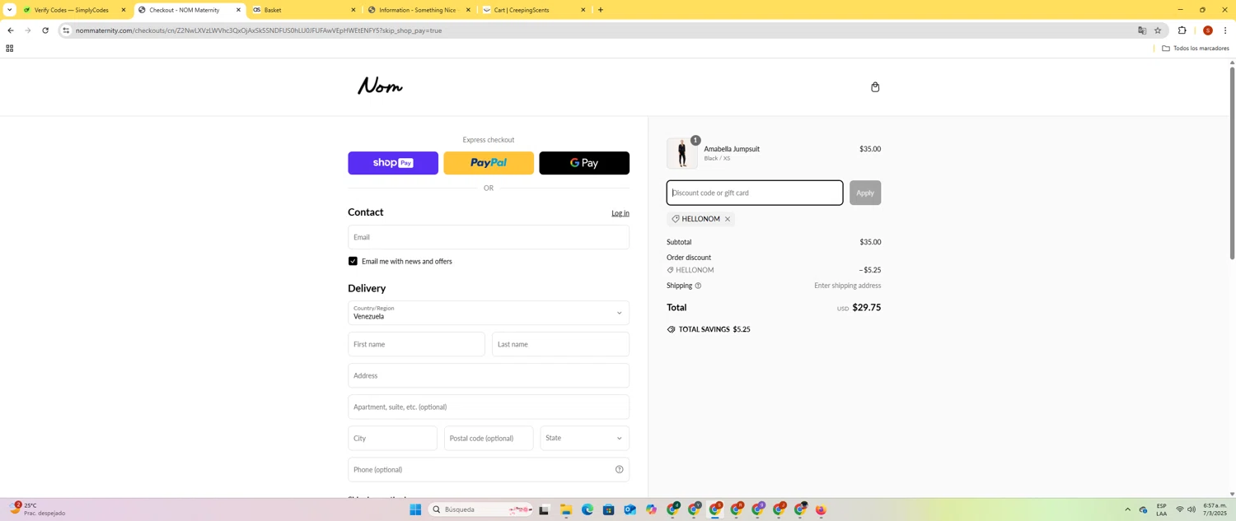Pay with Google Pay button
The height and width of the screenshot is (521, 1236).
pos(584,163)
